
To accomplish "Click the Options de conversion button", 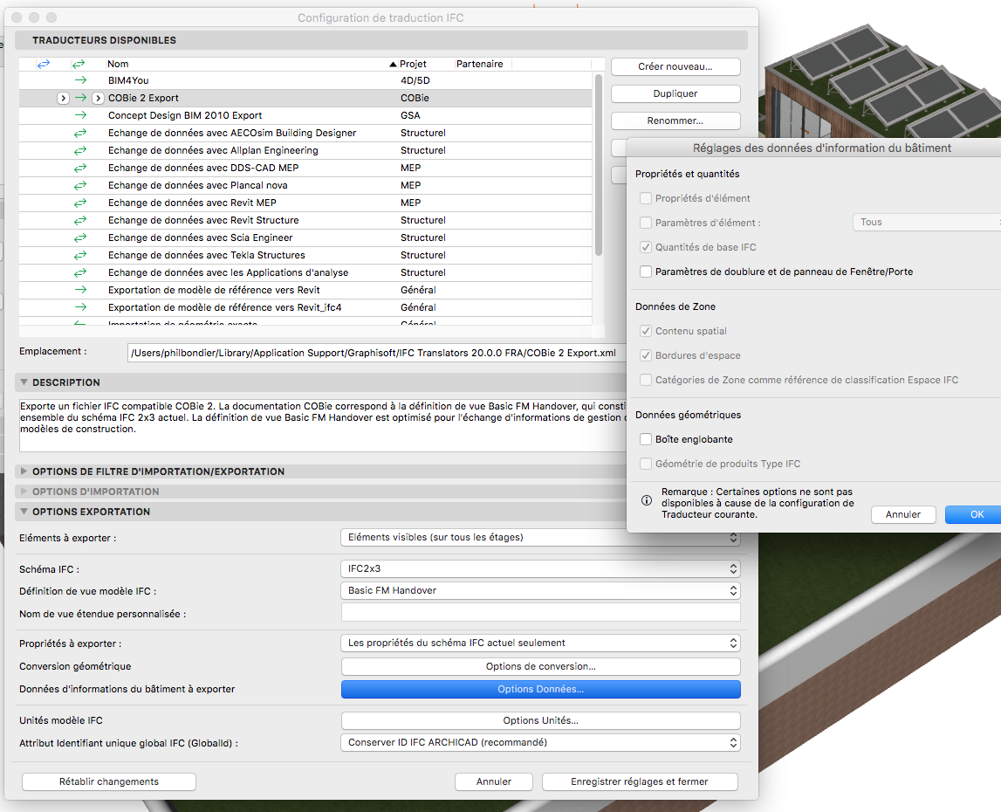I will (540, 666).
